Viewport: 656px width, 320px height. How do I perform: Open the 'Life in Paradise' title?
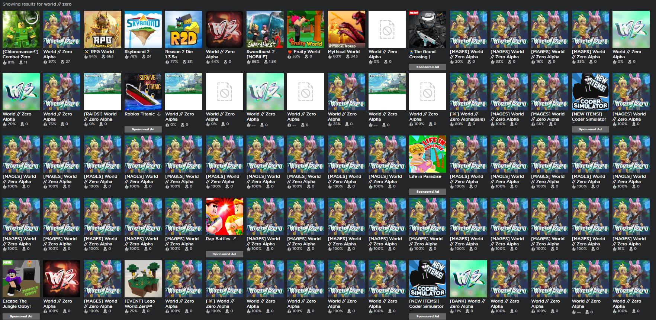click(425, 176)
